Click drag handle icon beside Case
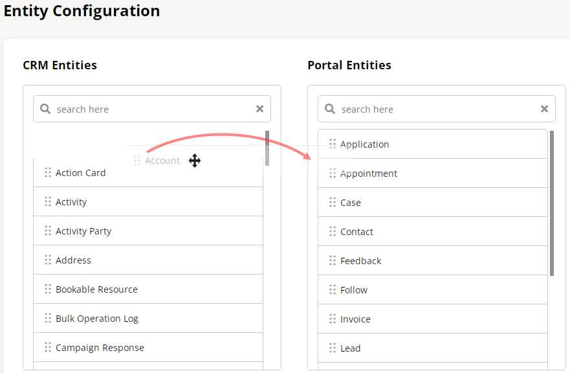 [333, 202]
